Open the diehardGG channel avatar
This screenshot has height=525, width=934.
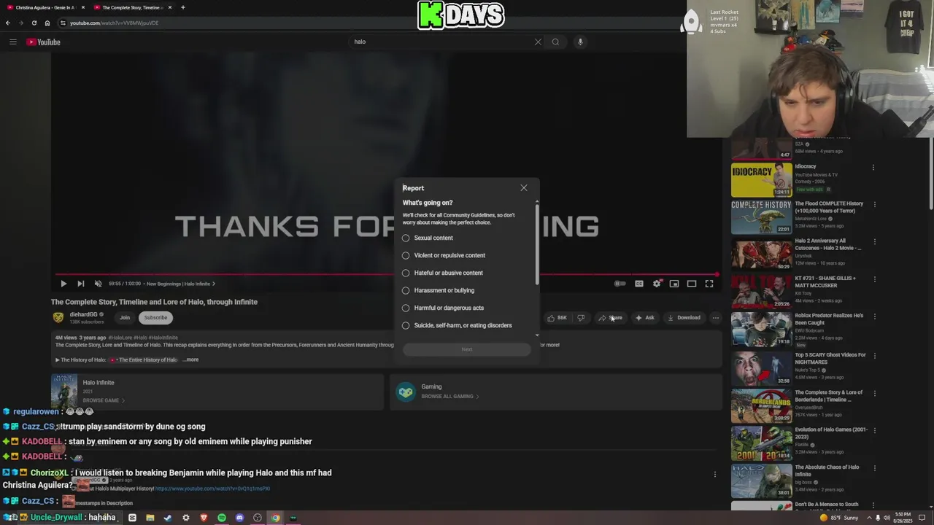tap(58, 317)
